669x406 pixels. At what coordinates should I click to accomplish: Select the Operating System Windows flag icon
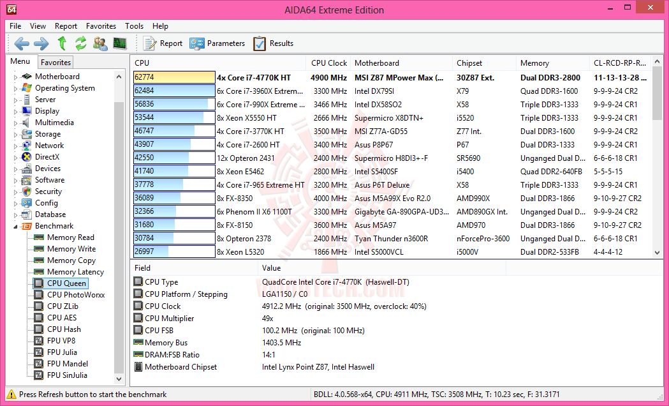pyautogui.click(x=27, y=88)
